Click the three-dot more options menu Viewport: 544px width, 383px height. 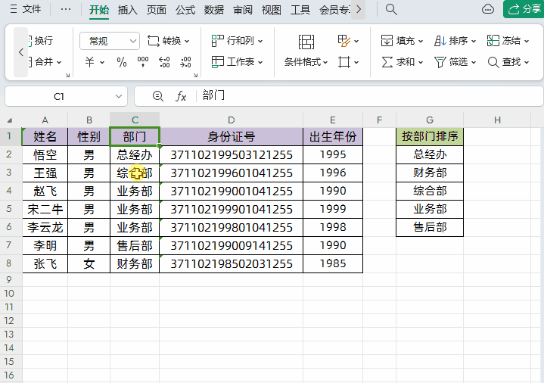(66, 9)
